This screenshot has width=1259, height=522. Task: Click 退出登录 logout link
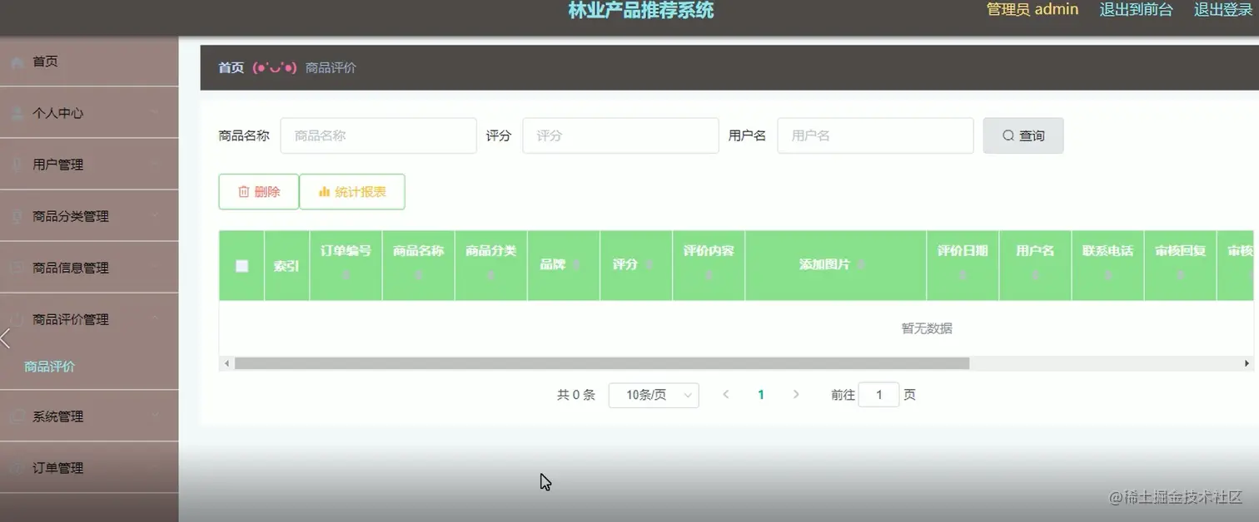point(1224,10)
